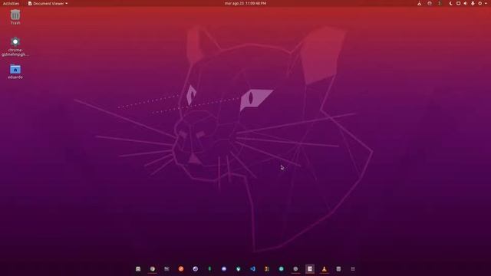Launch VLC cone icon in the dock
This screenshot has width=491, height=276.
point(324,269)
